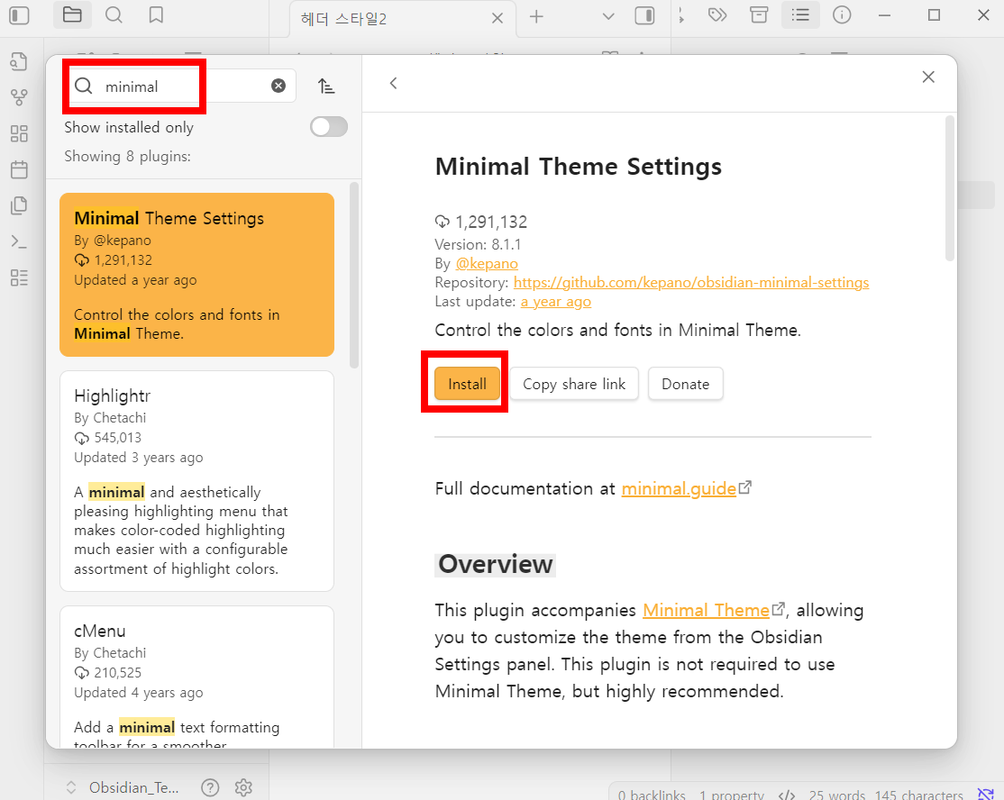Toggle the left sidebar collapse icon
This screenshot has width=1004, height=800.
[x=19, y=15]
